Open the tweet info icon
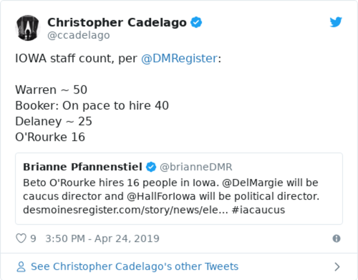Viewport: 358px width, 280px height. click(337, 239)
